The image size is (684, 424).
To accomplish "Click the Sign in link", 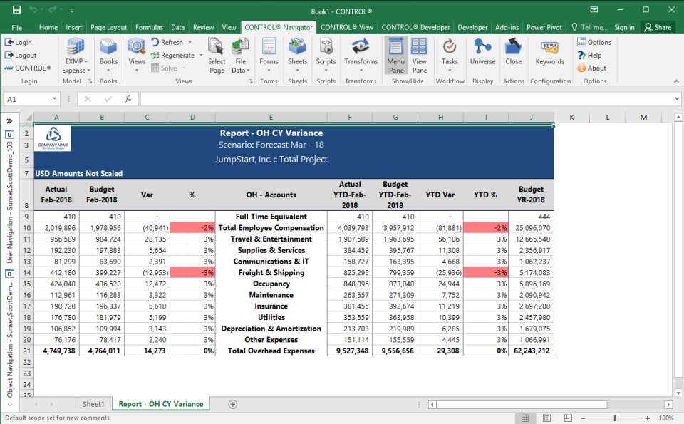I will (624, 27).
